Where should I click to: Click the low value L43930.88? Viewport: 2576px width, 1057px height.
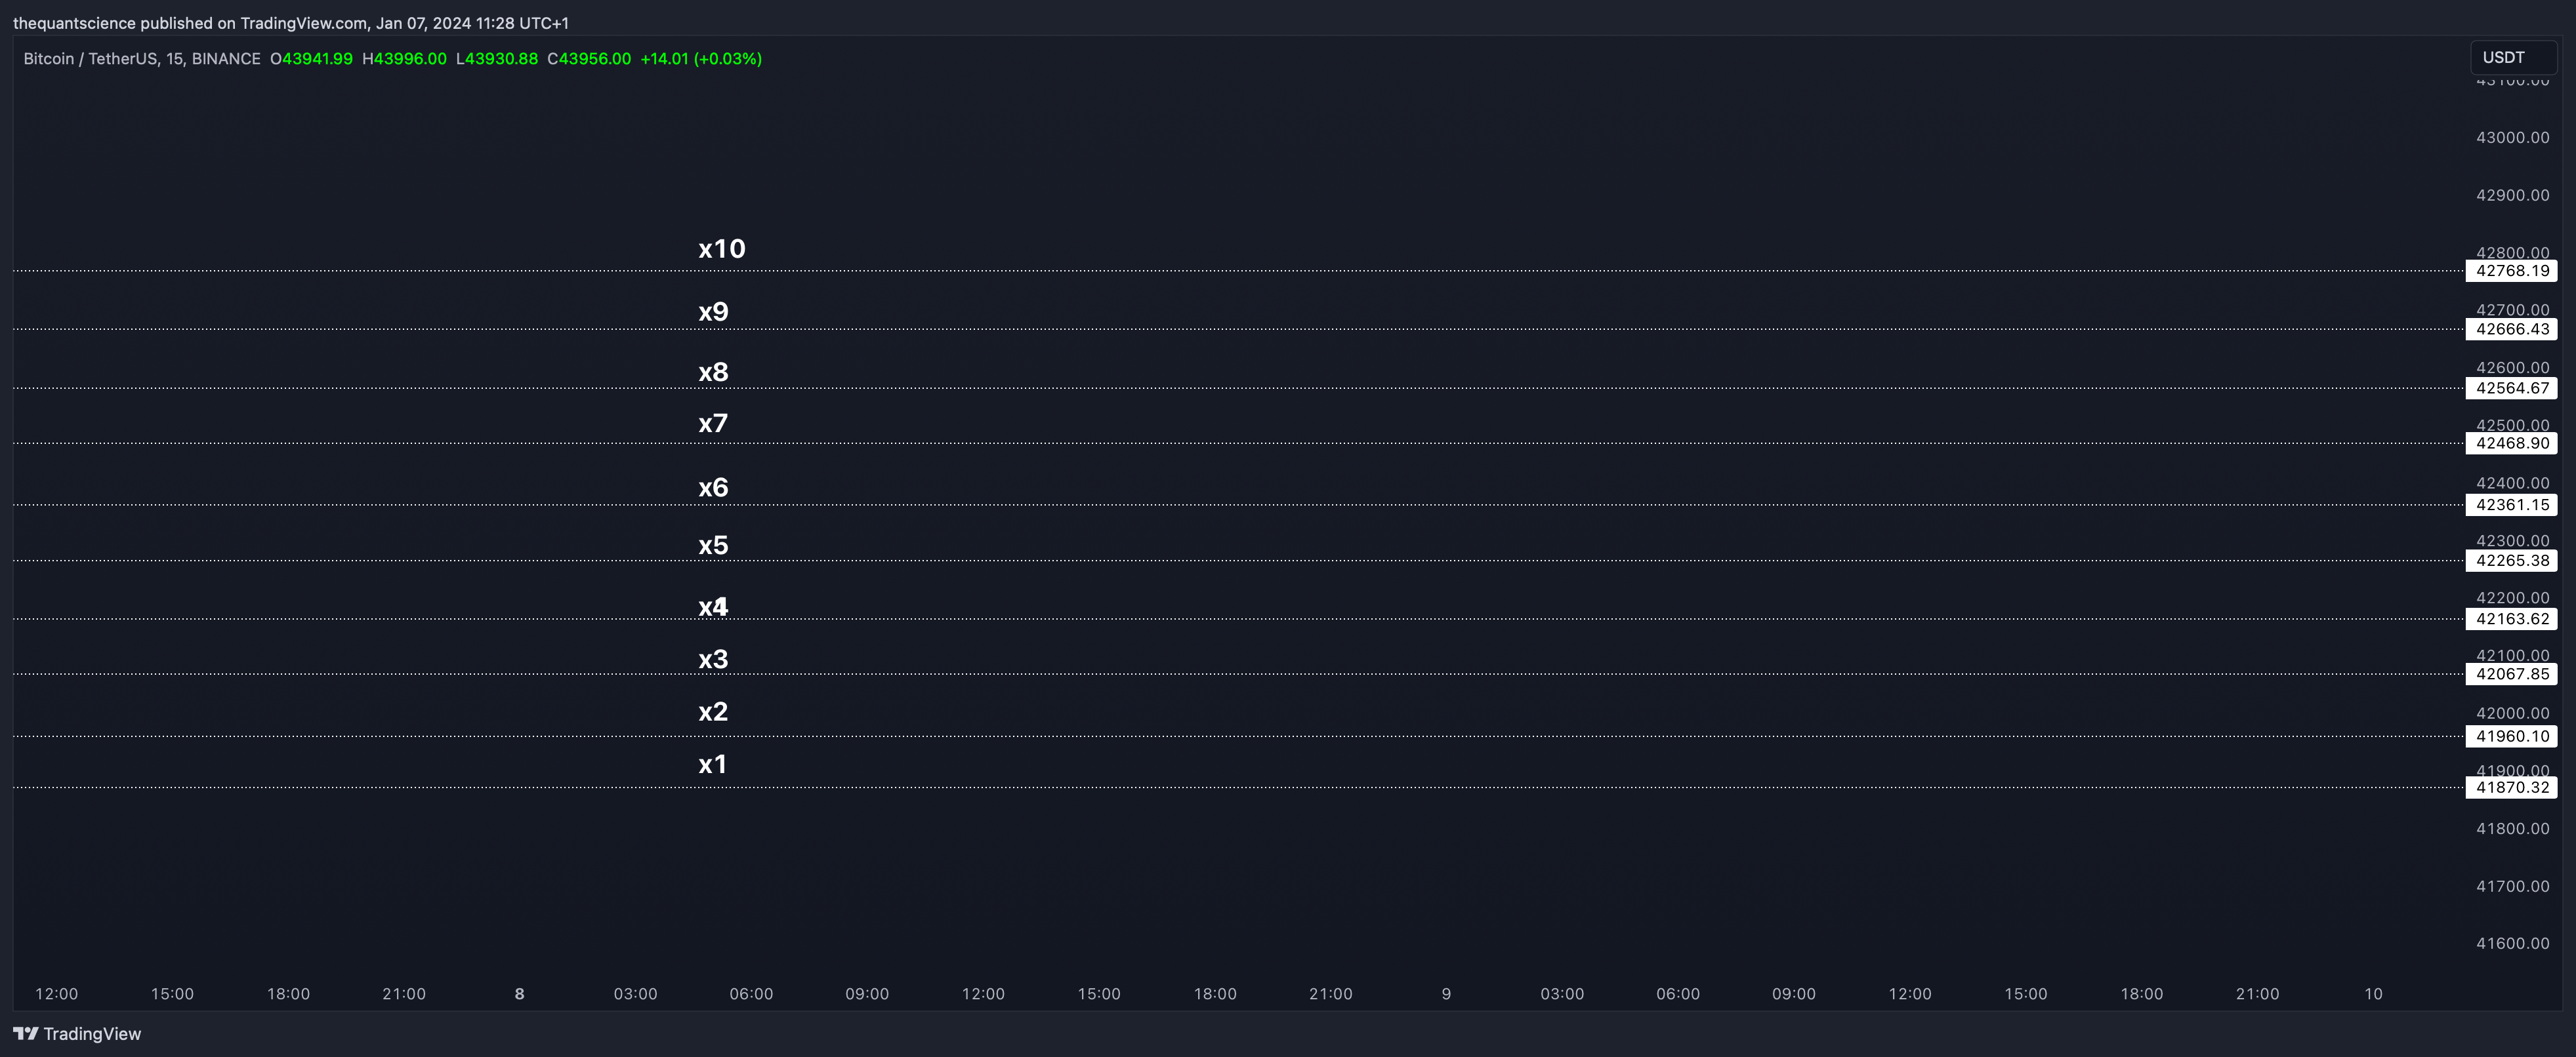(497, 59)
